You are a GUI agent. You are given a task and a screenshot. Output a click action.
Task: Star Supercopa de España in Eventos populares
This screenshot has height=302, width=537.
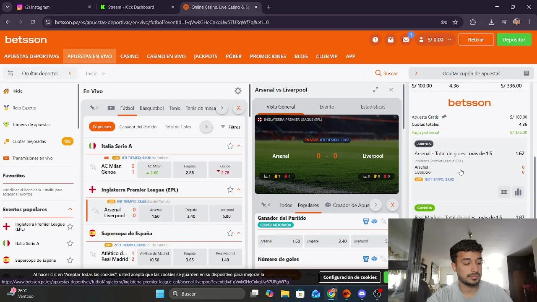point(70,260)
